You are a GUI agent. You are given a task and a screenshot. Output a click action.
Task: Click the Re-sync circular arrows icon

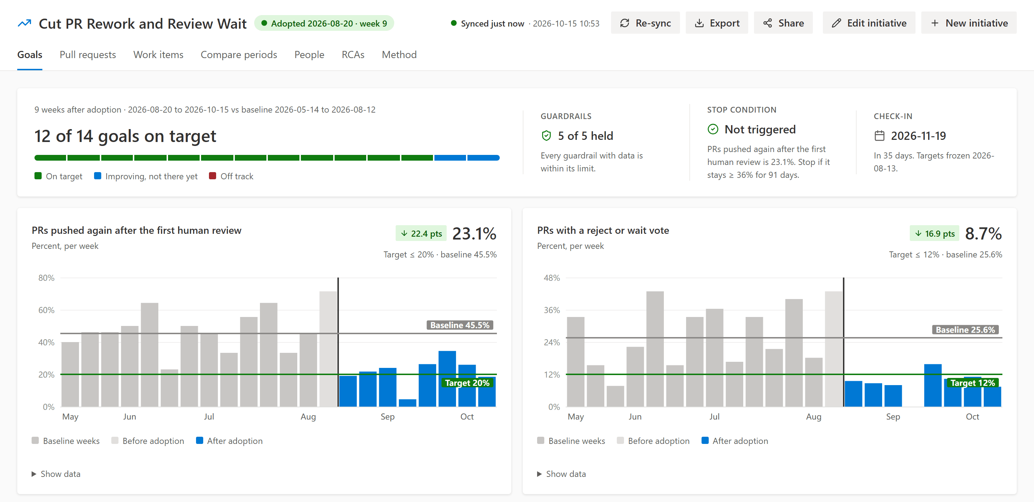click(625, 23)
